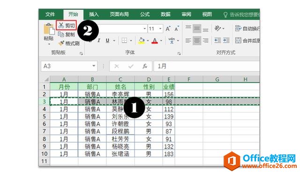Toggle italic formatting
Image resolution: width=300 pixels, height=174 pixels.
pyautogui.click(x=99, y=41)
